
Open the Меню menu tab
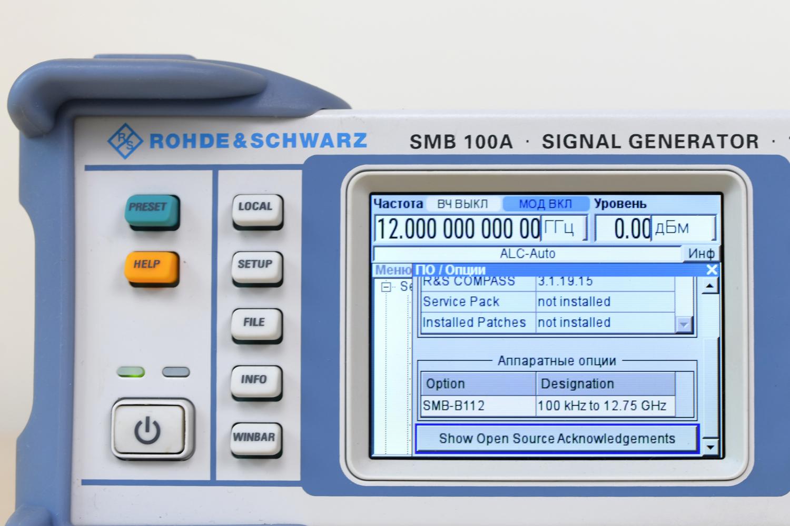click(x=392, y=270)
